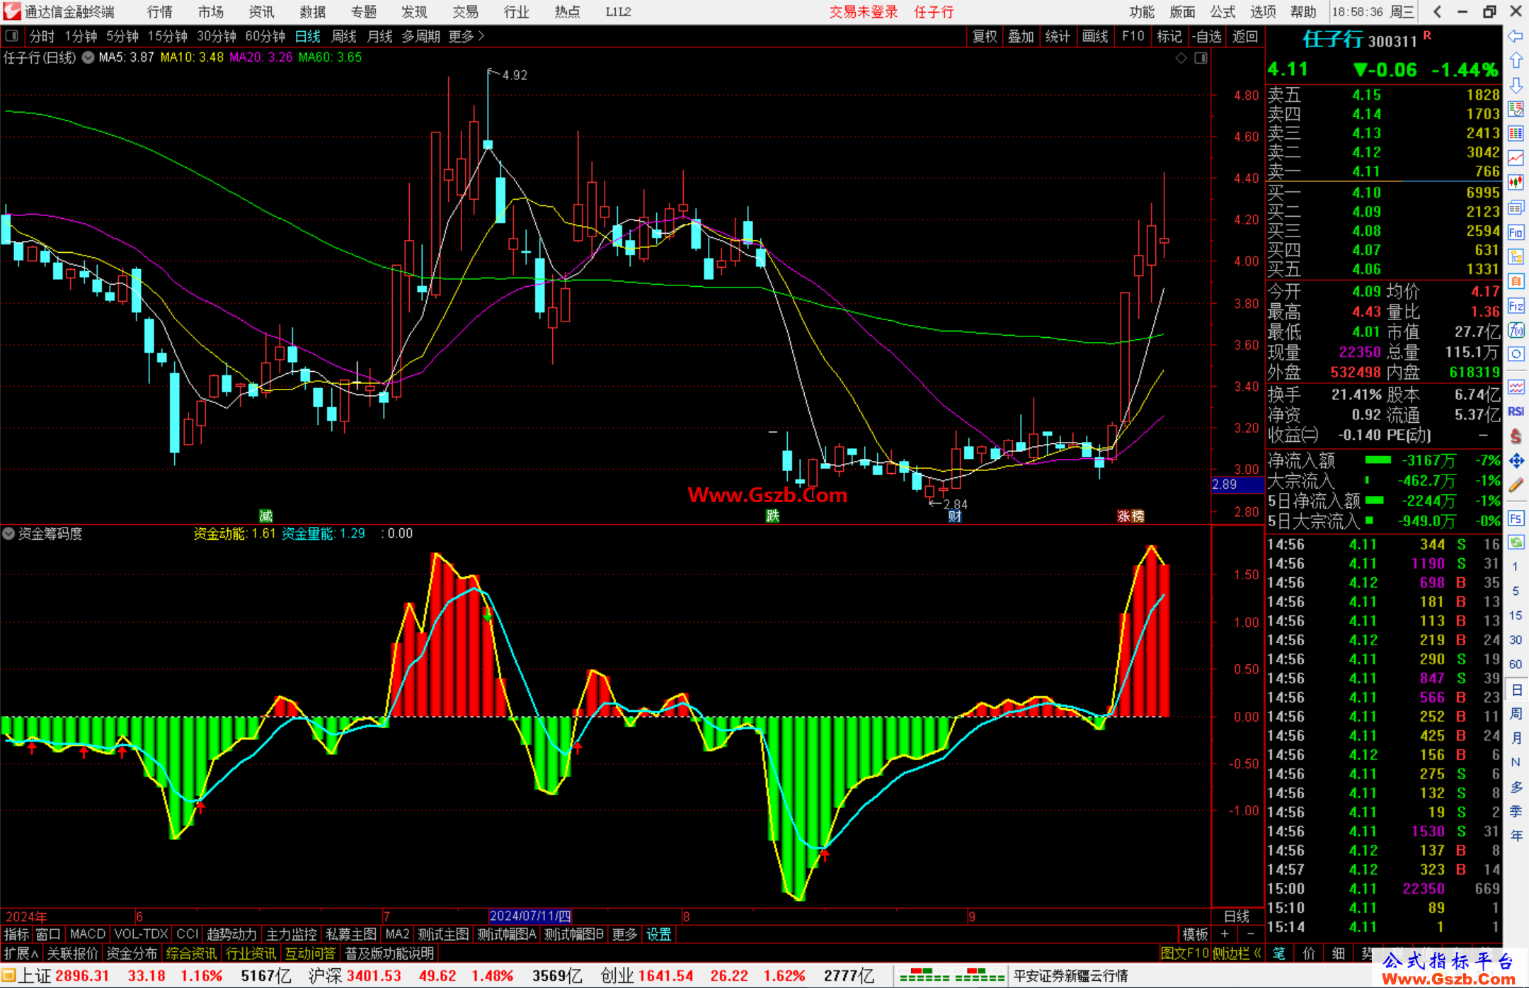Open the hierarchy tree sidebar icon
1529x988 pixels.
pos(1516,256)
